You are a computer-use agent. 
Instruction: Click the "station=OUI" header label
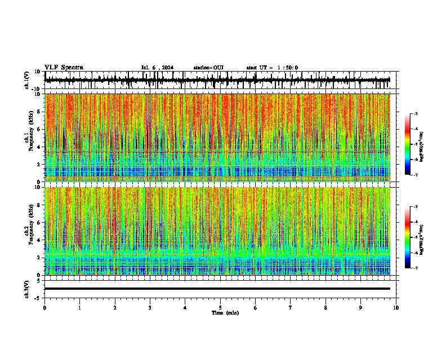[208, 68]
